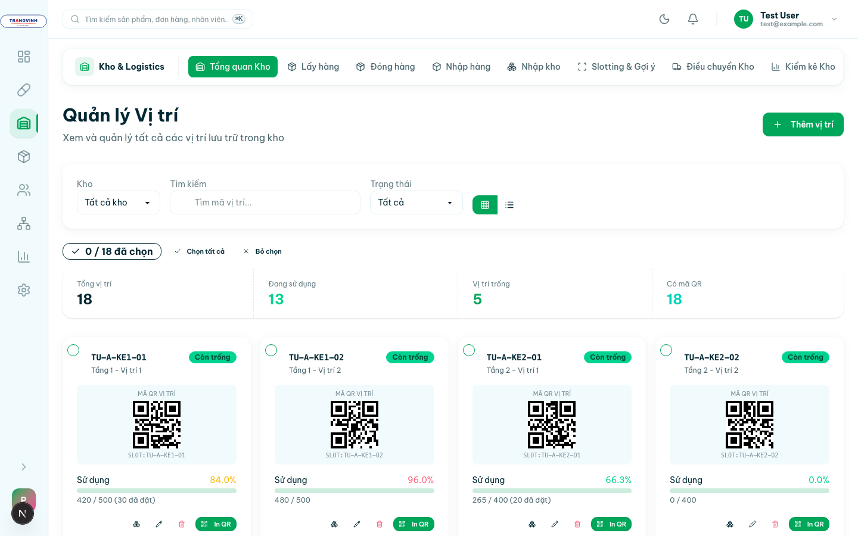Viewport: 858px width, 536px height.
Task: Open the settings gear icon in sidebar
Action: (x=24, y=290)
